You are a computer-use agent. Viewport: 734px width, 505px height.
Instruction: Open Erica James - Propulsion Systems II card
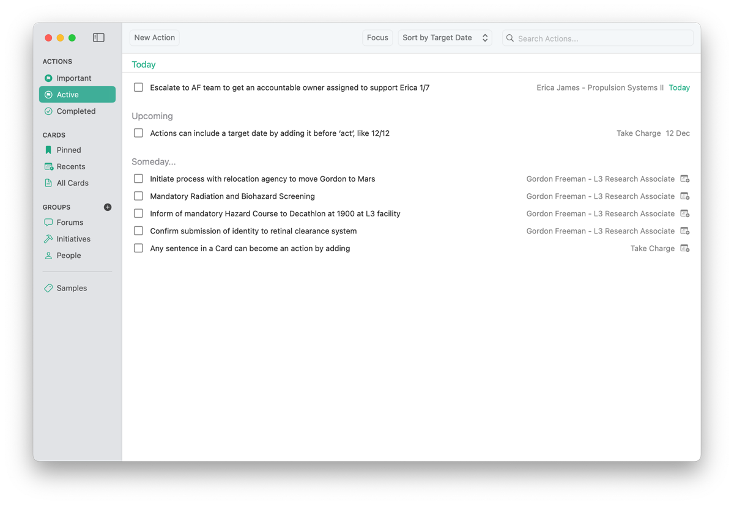point(600,87)
